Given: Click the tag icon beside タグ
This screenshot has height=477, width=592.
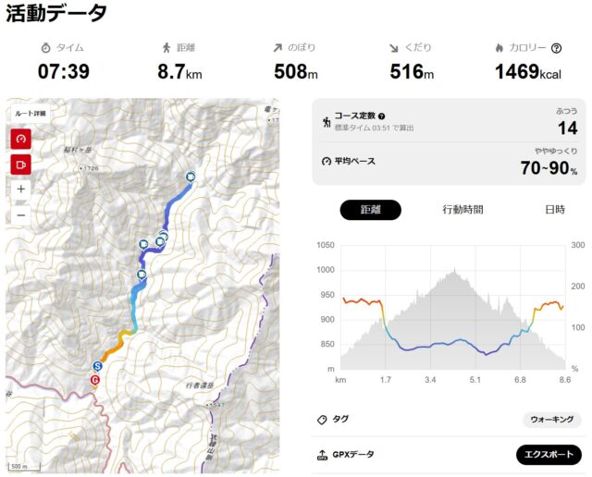Looking at the screenshot, I should click(x=322, y=420).
